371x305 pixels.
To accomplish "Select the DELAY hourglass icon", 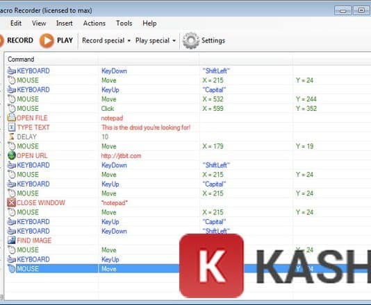I will [x=11, y=137].
